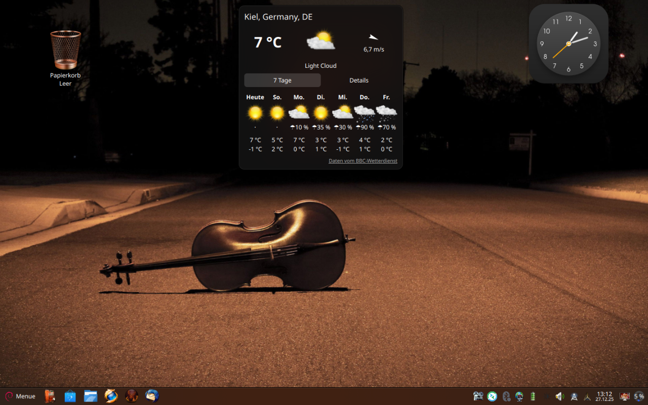
Task: Open the volume speaker tray icon
Action: 560,396
